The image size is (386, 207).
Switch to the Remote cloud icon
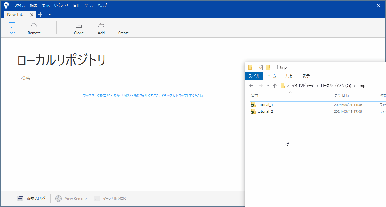click(x=34, y=25)
